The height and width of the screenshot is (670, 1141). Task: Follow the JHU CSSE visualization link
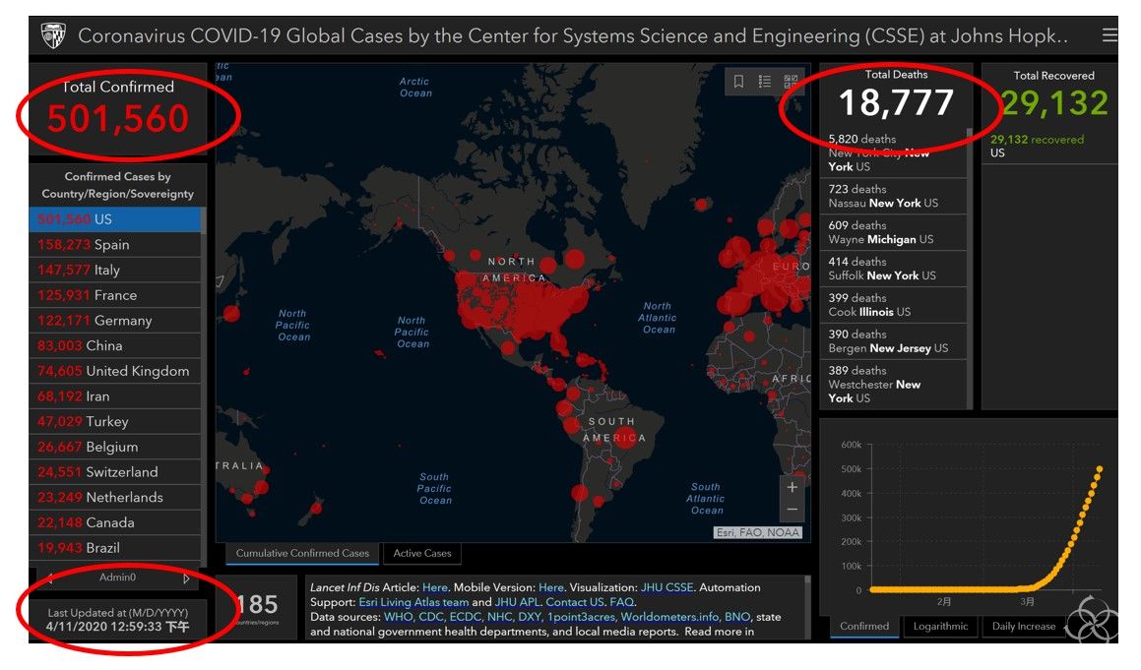666,587
